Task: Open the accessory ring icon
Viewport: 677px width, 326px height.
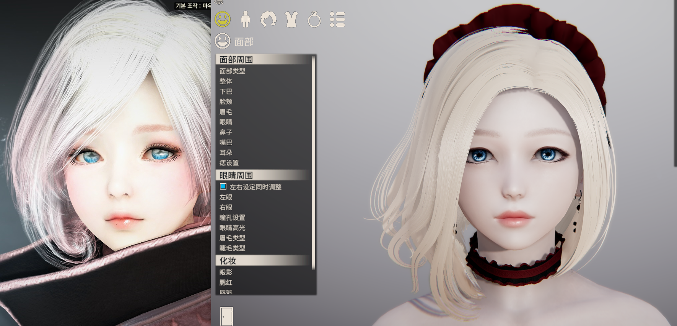Action: [x=314, y=19]
